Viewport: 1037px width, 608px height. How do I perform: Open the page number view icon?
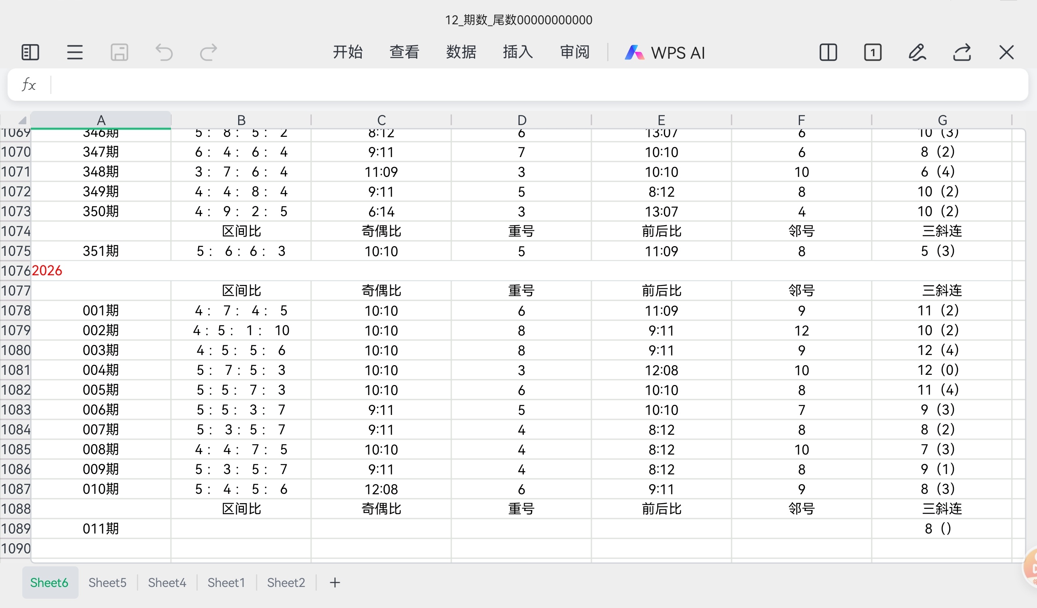(873, 53)
